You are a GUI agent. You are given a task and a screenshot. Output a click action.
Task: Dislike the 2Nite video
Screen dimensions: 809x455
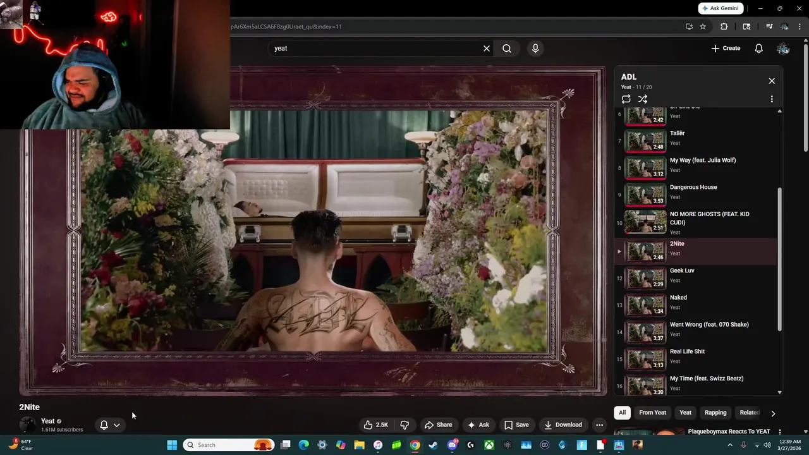click(x=405, y=425)
